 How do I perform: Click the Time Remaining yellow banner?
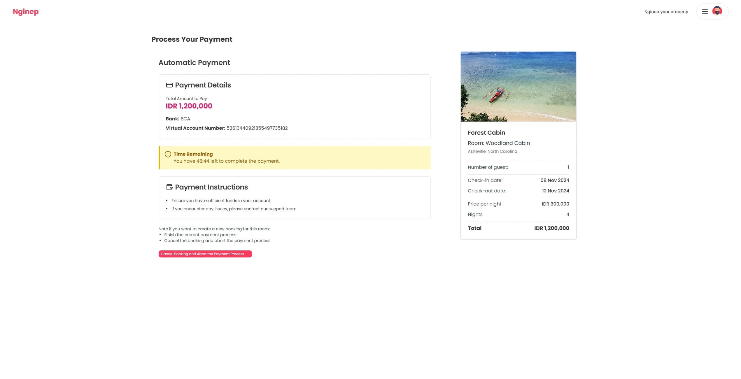[x=295, y=158]
